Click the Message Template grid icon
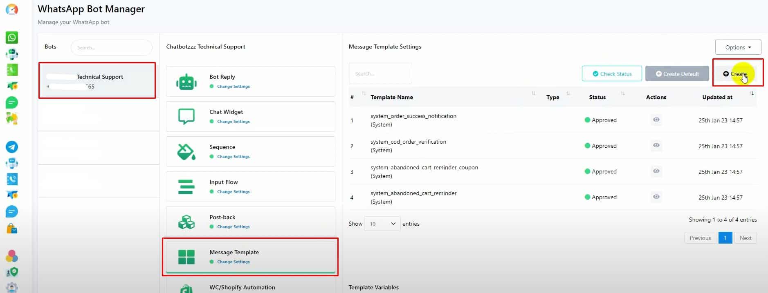The image size is (768, 293). (x=186, y=257)
